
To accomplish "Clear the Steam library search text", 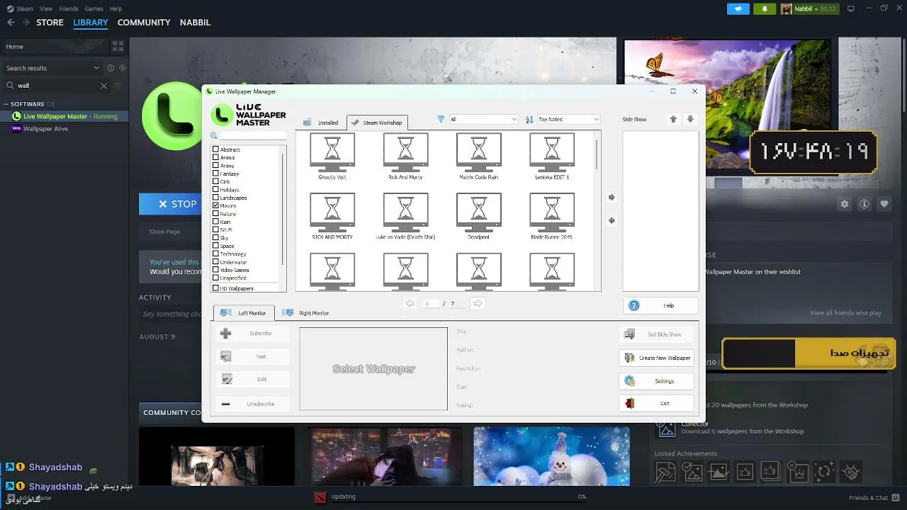I will (103, 86).
